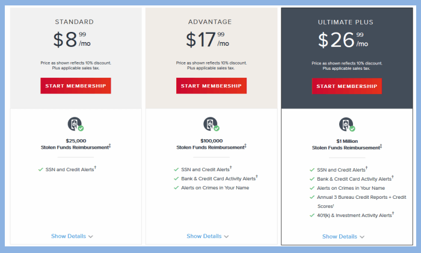Click the Ultimate Plus plan title
The image size is (421, 253).
[x=346, y=22]
